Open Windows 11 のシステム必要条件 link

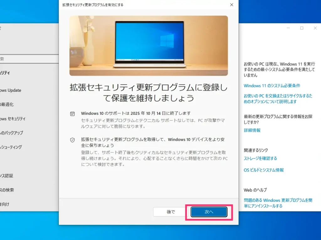[272, 86]
